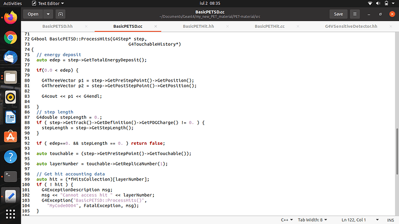Click 'G4ExceptionDescription msg;' line
The image size is (399, 224).
(77, 190)
